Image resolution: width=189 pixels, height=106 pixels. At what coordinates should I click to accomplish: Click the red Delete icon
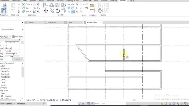(76, 12)
